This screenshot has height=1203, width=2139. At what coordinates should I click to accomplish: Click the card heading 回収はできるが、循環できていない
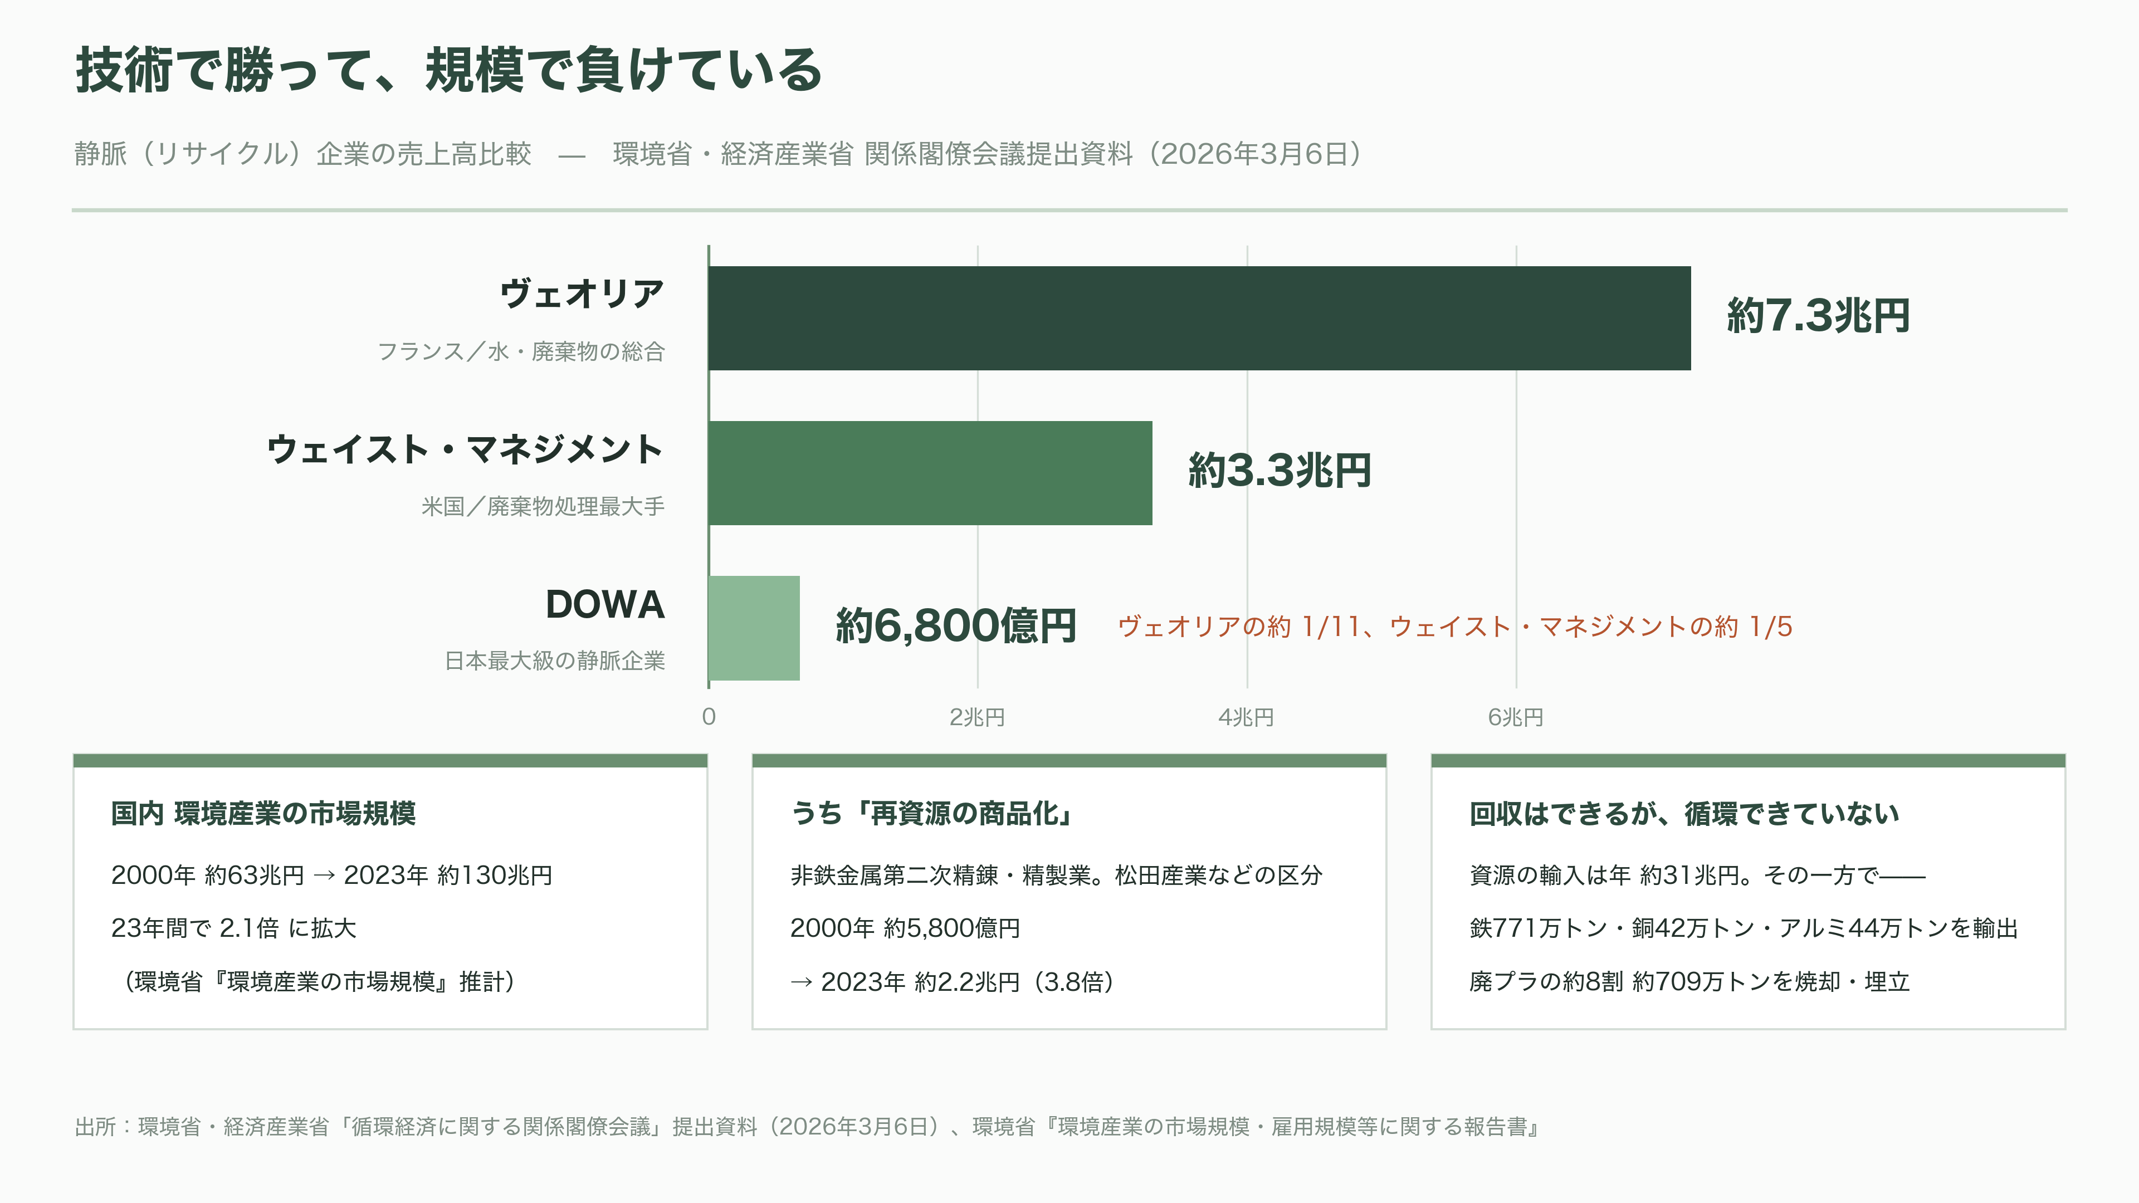[1684, 814]
